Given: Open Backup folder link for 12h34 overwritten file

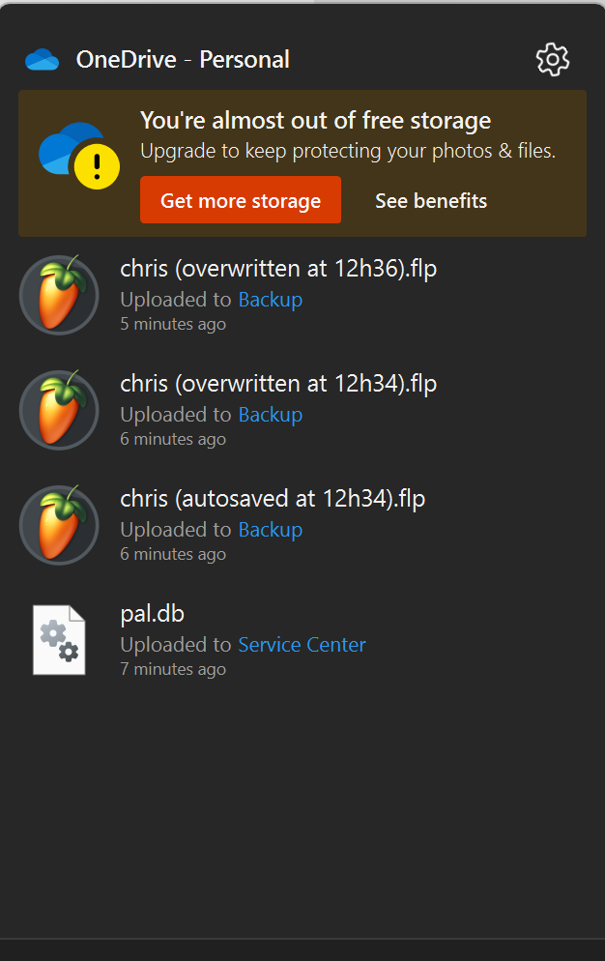Looking at the screenshot, I should (x=271, y=415).
